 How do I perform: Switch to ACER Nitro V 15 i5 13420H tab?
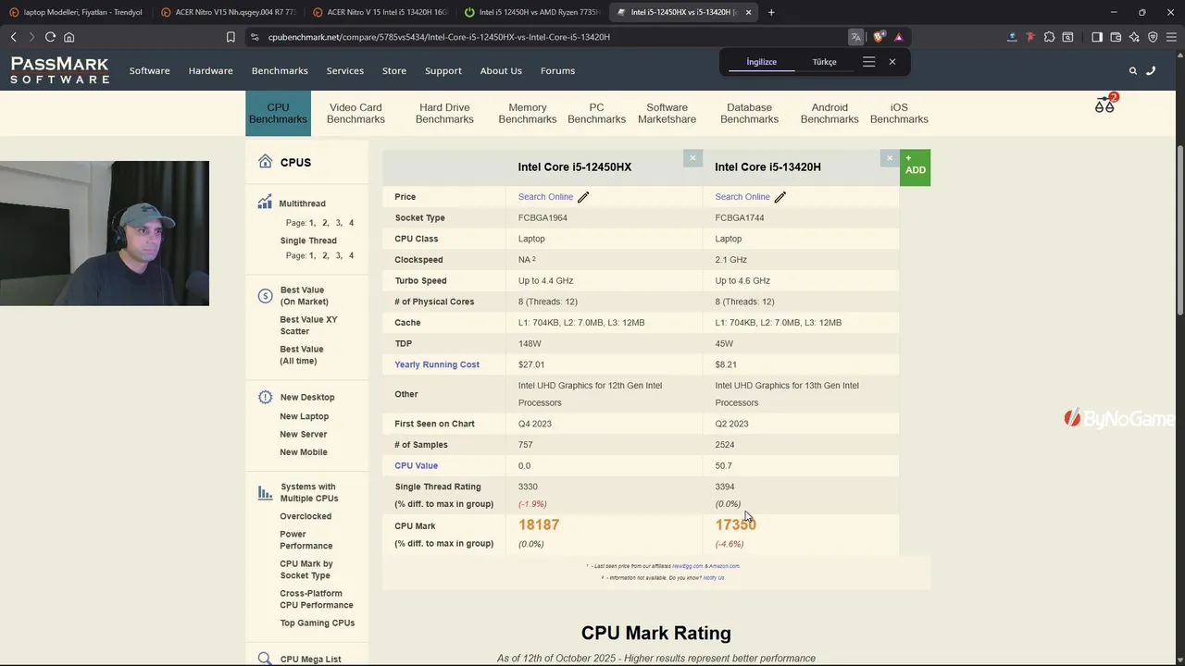coord(380,12)
